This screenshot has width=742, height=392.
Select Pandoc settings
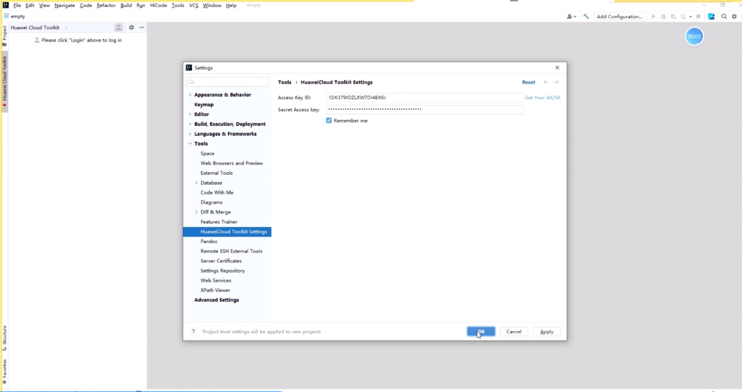pos(209,241)
